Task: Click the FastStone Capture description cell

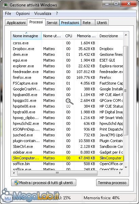Action: 111,83
